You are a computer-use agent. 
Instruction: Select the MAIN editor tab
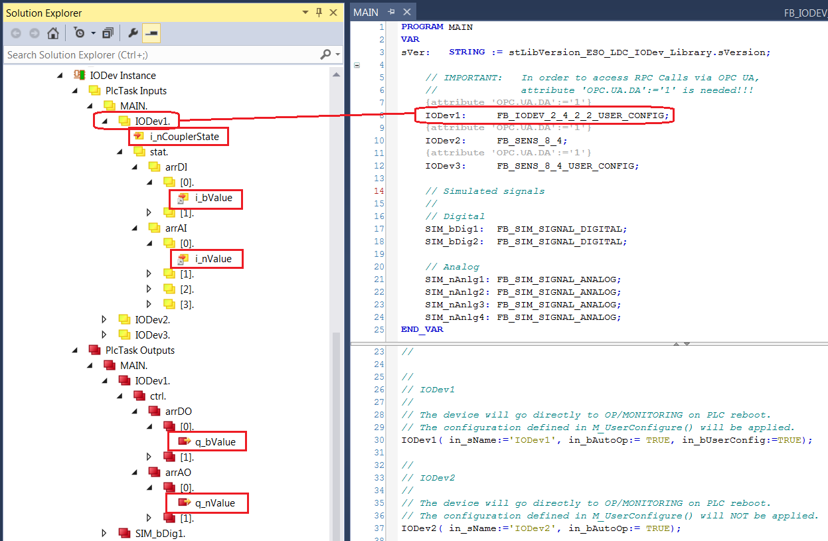pos(365,11)
